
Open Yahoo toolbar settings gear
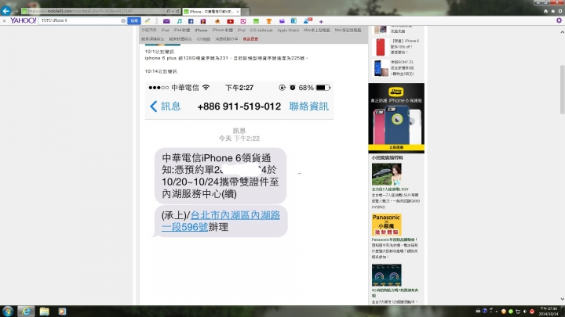[559, 20]
